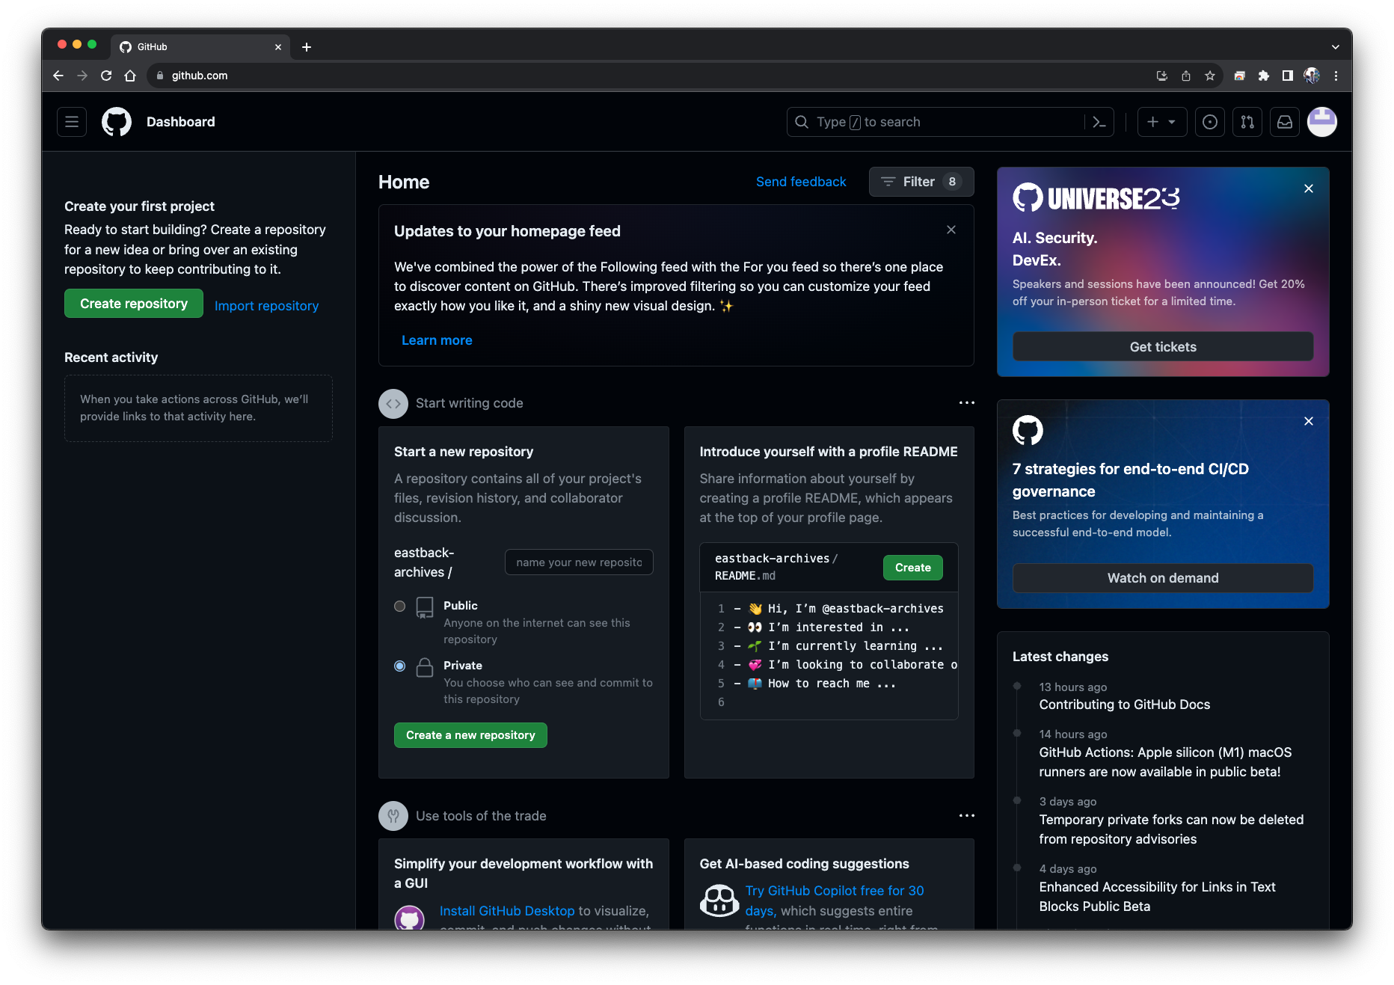Click Create a new repository button
Image resolution: width=1394 pixels, height=985 pixels.
click(x=470, y=735)
